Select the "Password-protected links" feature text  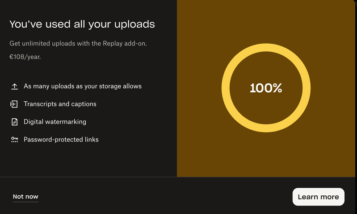coord(61,140)
